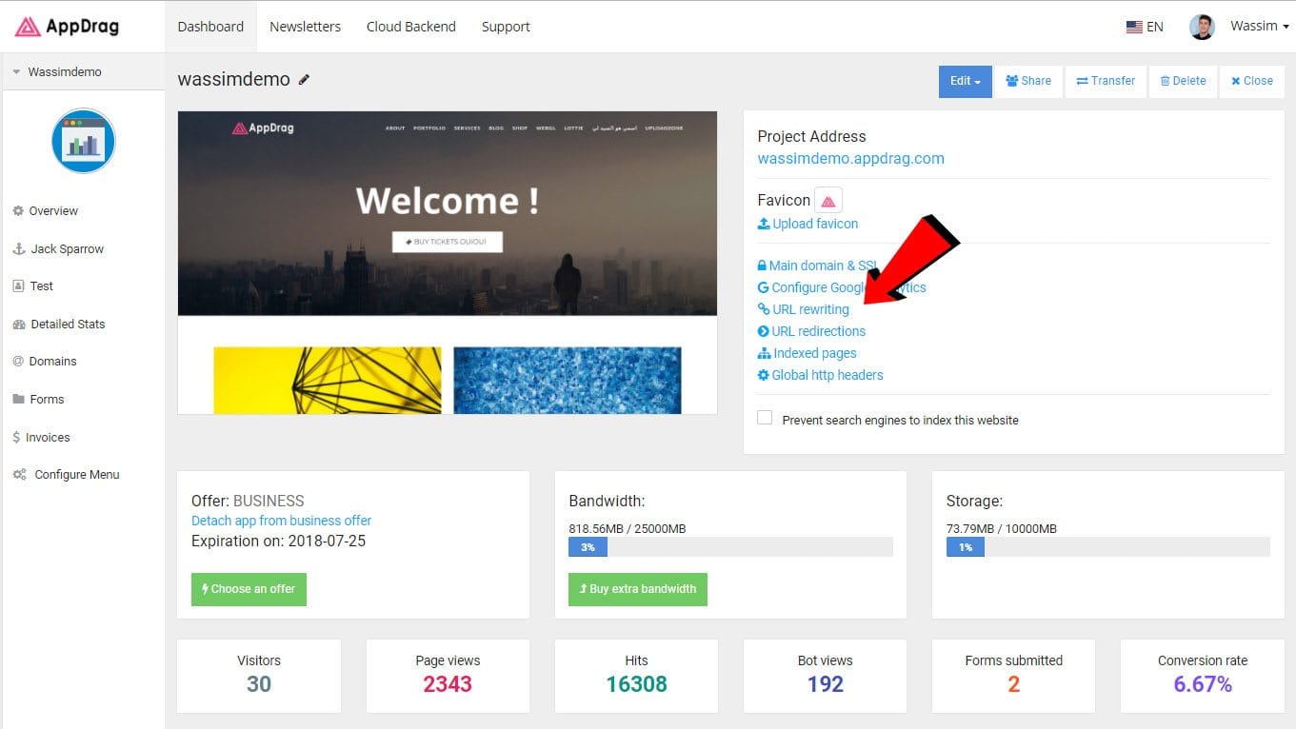Click Detach app from business offer
Screen dimensions: 1296x729
281,521
